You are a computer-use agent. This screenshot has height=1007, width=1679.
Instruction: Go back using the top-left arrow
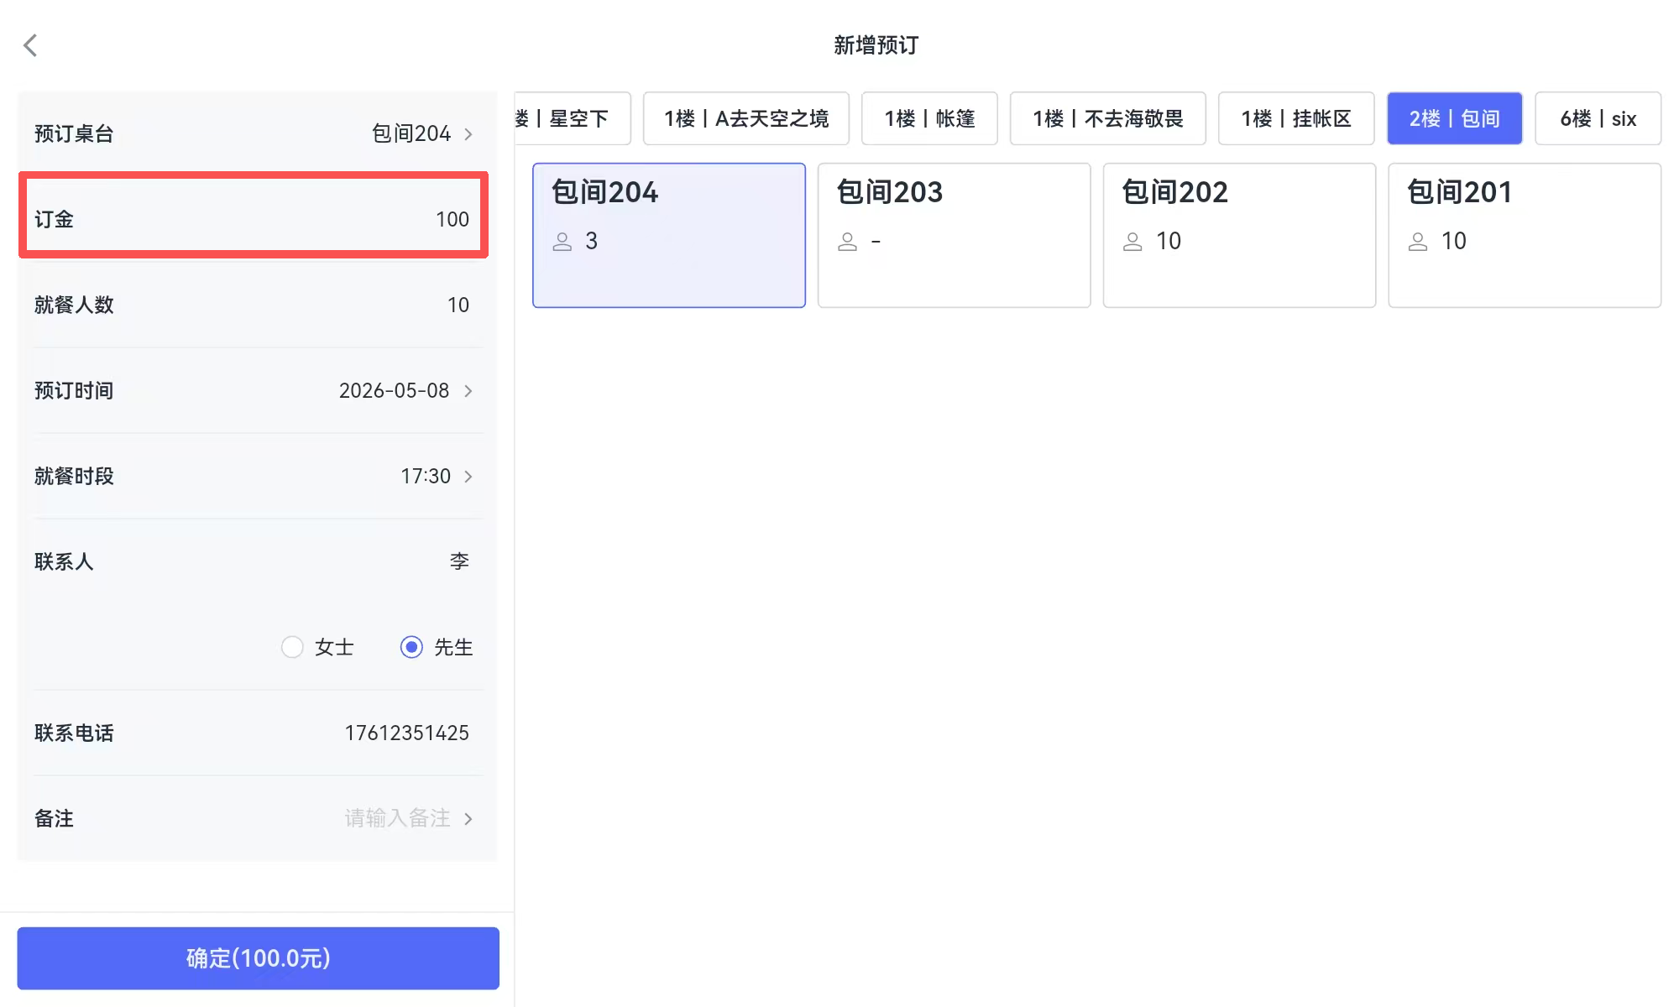(x=31, y=45)
